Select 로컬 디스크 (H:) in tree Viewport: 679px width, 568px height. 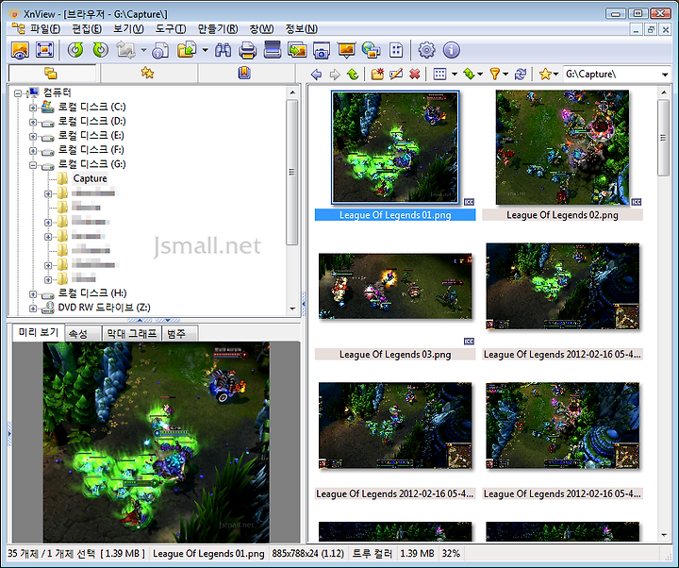click(91, 293)
